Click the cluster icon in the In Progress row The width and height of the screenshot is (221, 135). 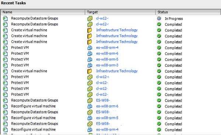[90, 18]
